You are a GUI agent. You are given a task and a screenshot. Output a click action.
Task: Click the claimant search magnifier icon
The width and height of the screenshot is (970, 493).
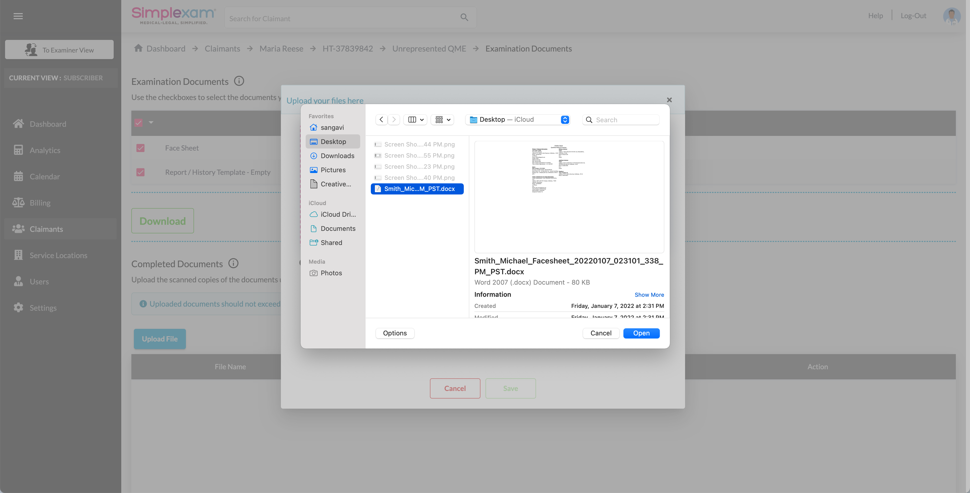[464, 18]
